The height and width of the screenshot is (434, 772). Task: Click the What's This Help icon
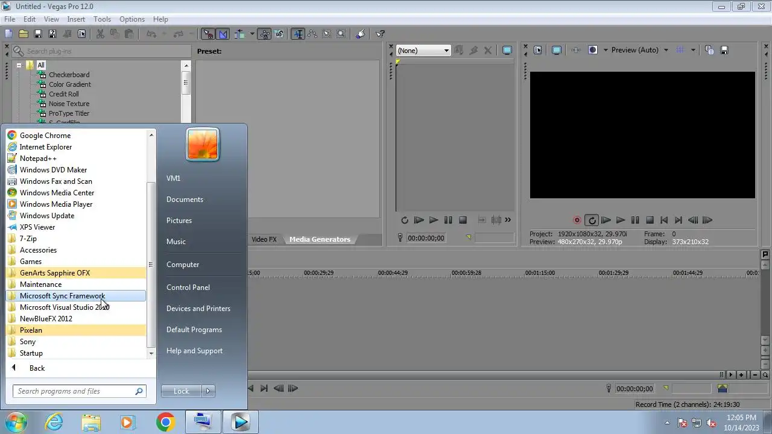pyautogui.click(x=380, y=34)
